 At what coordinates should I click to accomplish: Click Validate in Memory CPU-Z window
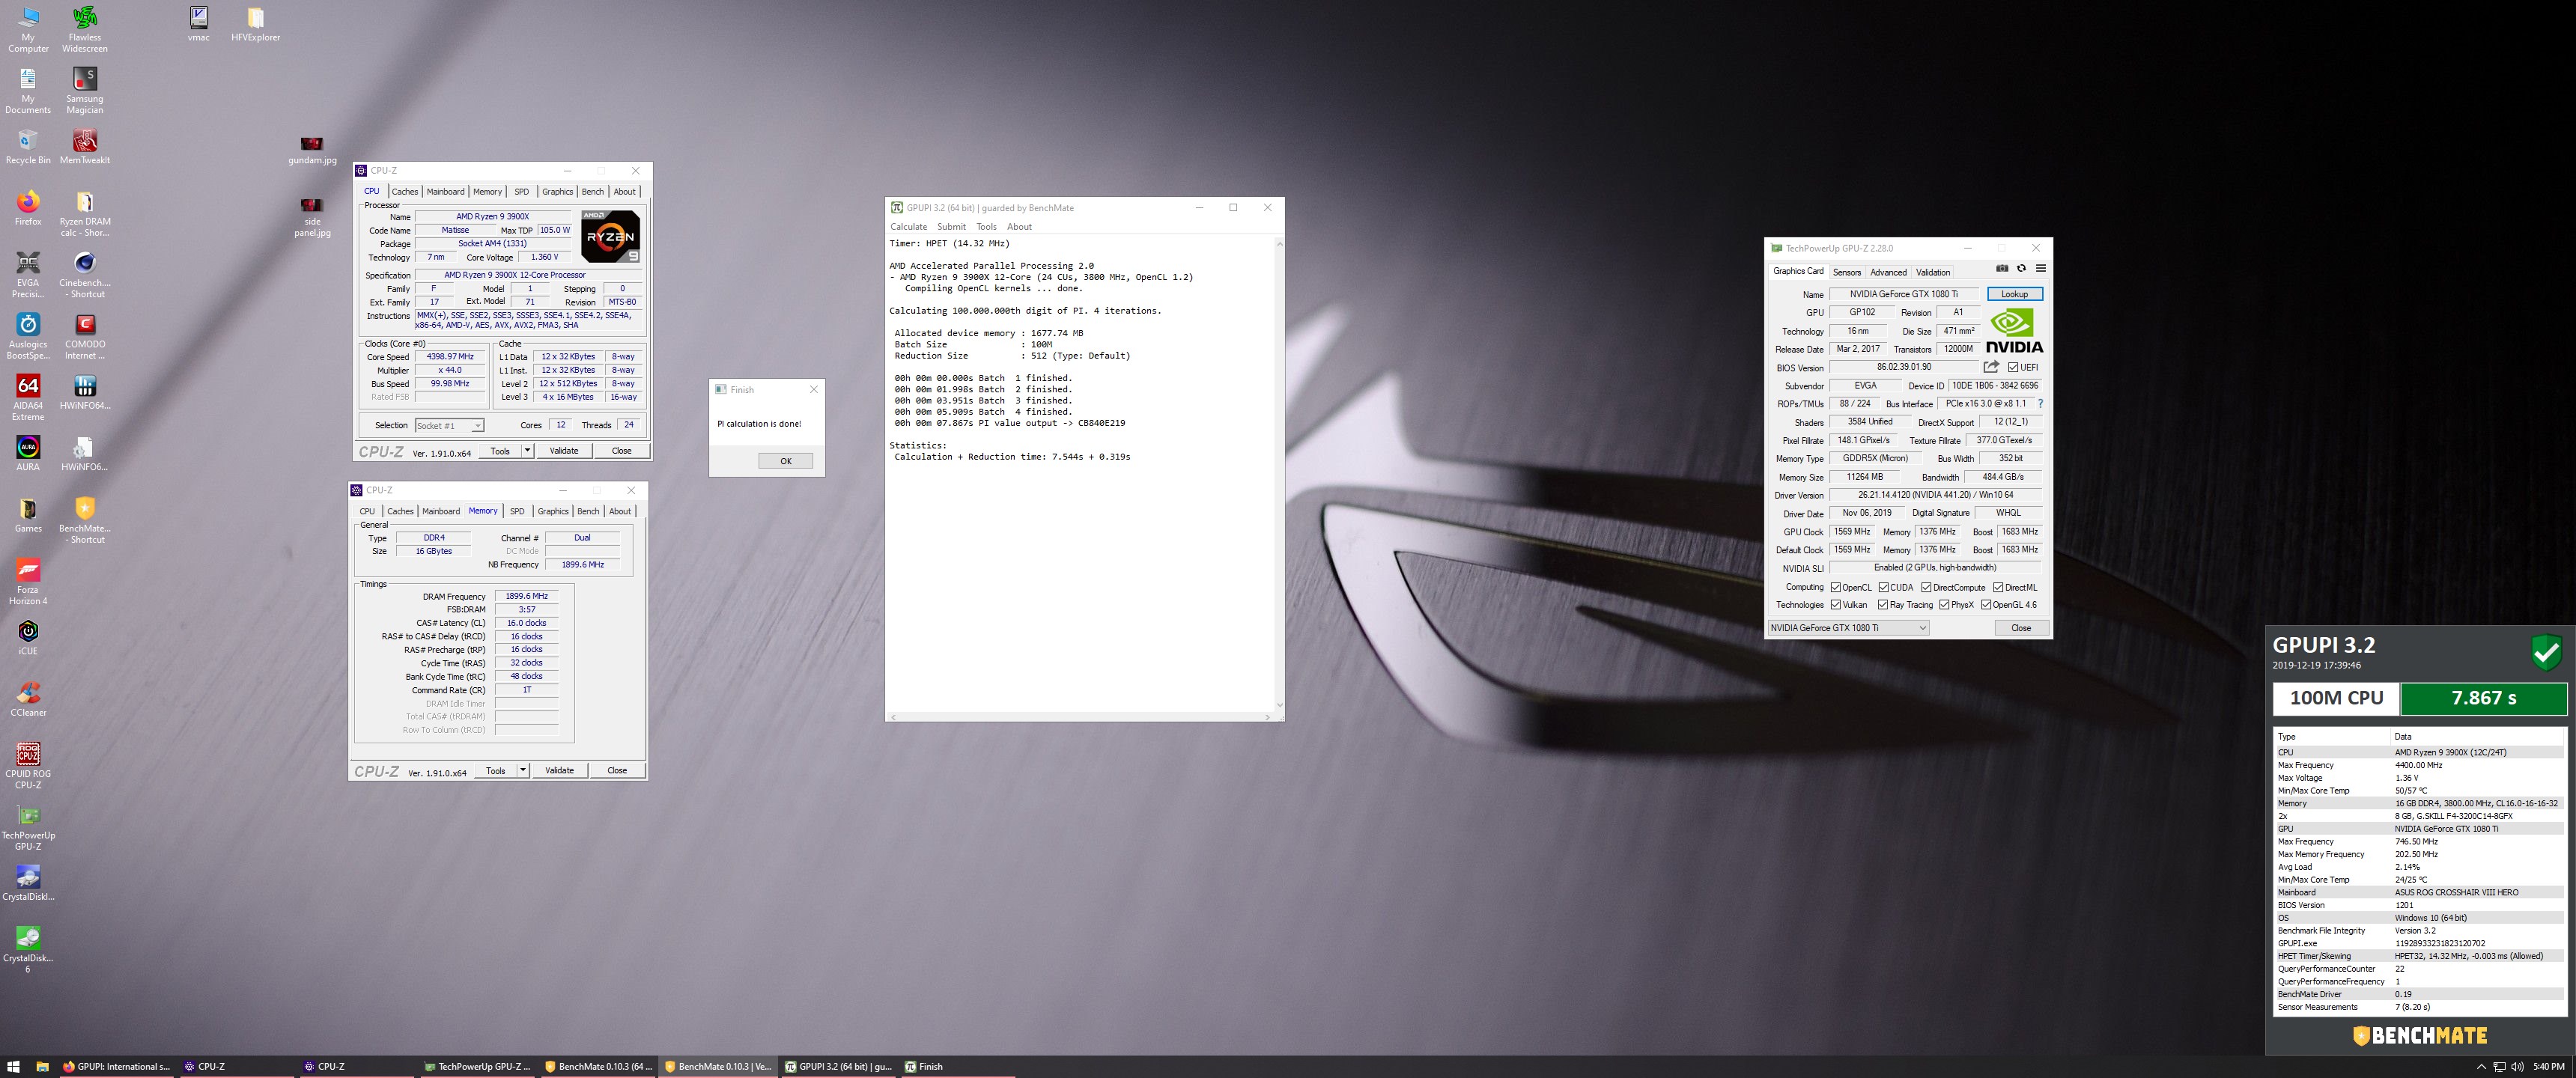click(x=559, y=770)
